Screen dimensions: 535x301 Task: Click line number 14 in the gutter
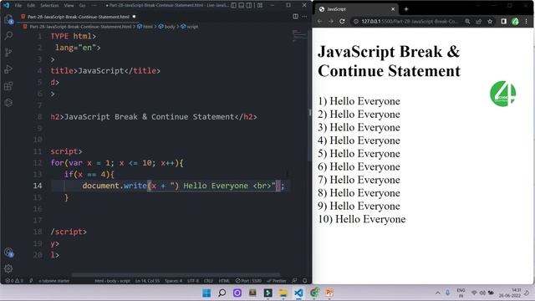pyautogui.click(x=38, y=186)
